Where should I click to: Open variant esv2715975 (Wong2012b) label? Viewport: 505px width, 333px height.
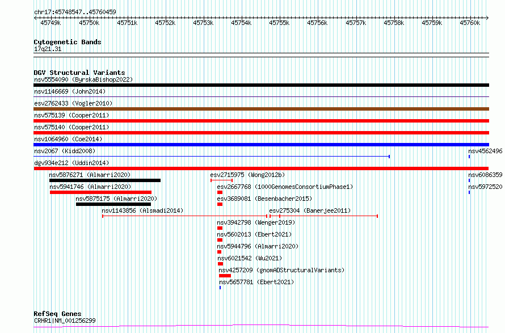(x=247, y=175)
